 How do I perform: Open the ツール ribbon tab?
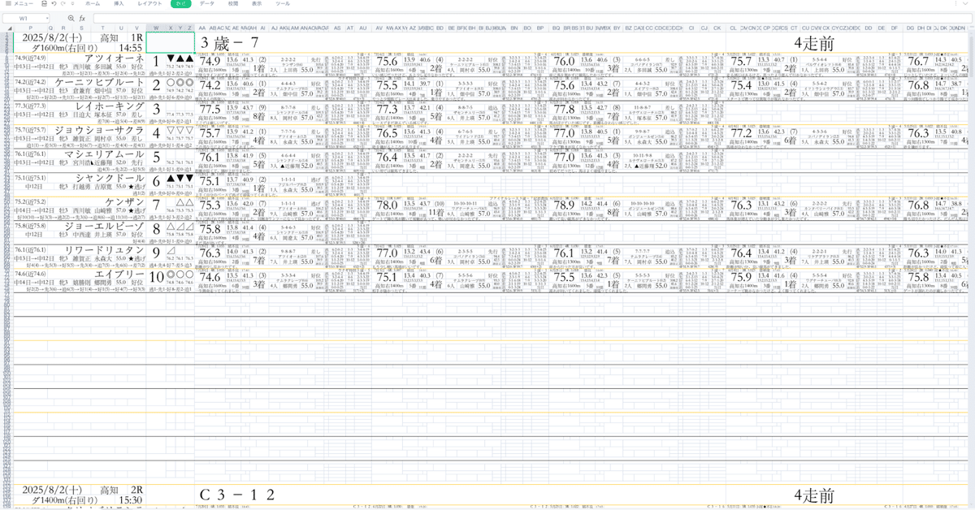click(x=282, y=4)
